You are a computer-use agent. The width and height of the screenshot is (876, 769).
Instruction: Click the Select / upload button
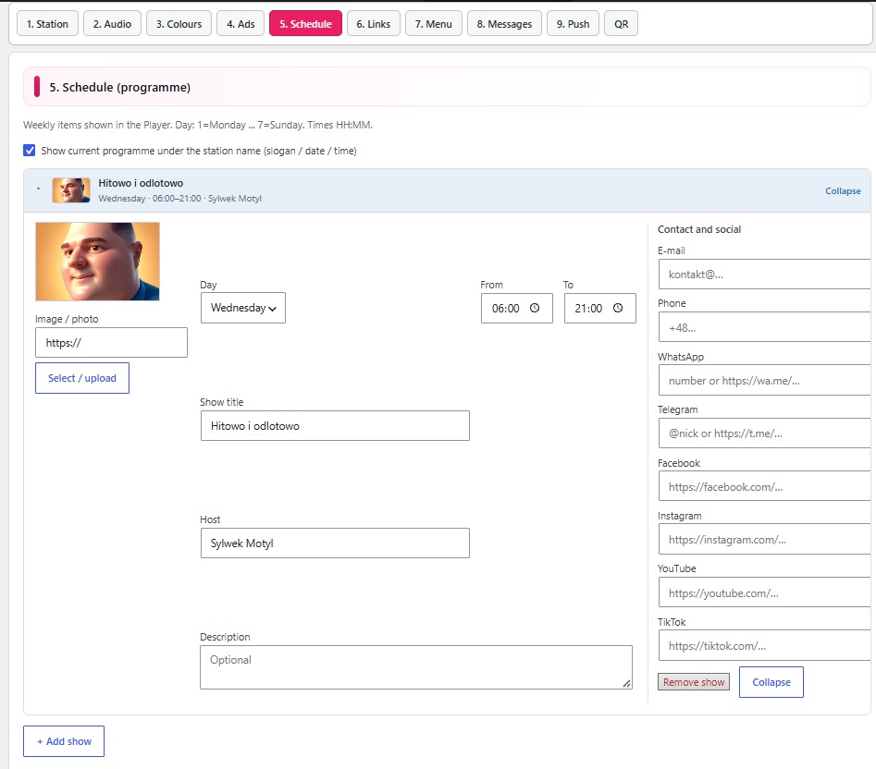pyautogui.click(x=82, y=378)
